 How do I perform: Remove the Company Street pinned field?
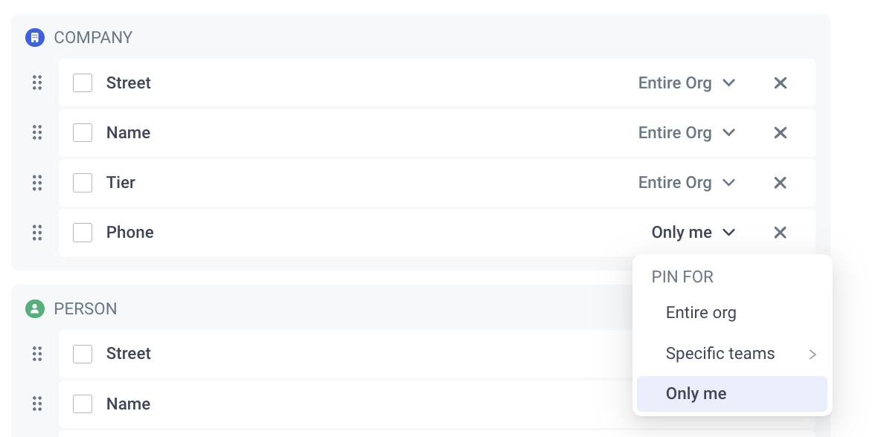click(x=780, y=83)
